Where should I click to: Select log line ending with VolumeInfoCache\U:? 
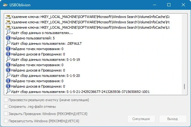(x=90, y=27)
